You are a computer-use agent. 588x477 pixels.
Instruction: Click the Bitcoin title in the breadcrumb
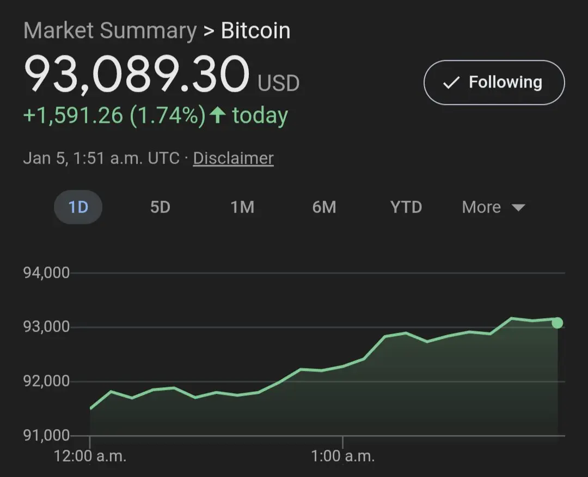tap(255, 31)
